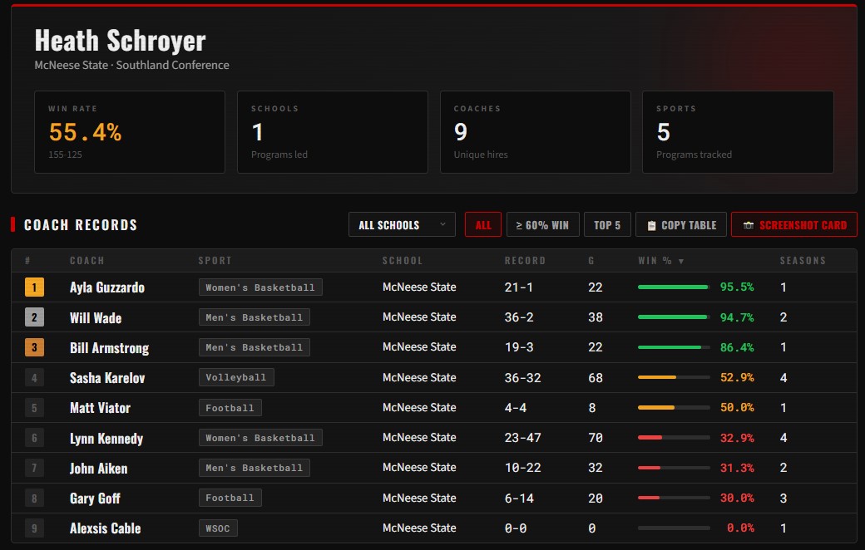865x550 pixels.
Task: Click the 94.7% win percentage
Action: point(737,317)
